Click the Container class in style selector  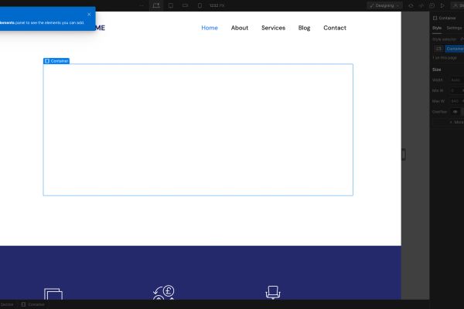pos(455,49)
